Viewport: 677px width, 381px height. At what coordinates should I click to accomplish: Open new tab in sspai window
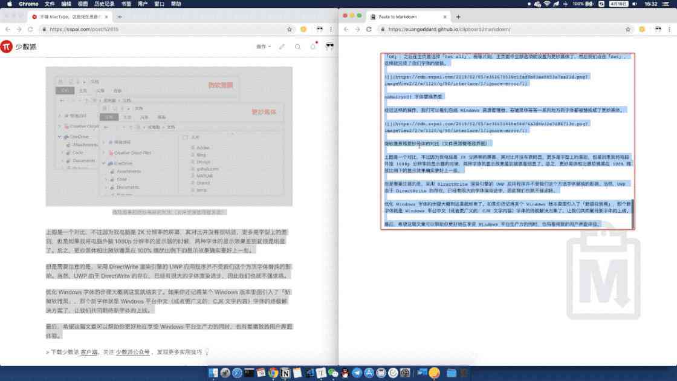point(120,17)
